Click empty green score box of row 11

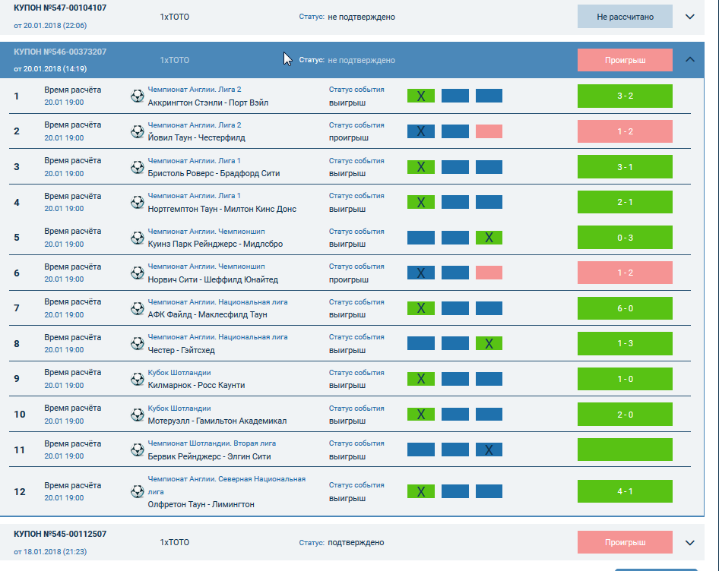(625, 450)
